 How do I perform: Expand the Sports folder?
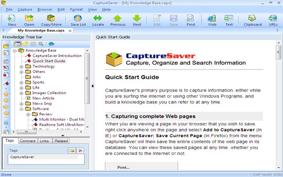click(21, 83)
